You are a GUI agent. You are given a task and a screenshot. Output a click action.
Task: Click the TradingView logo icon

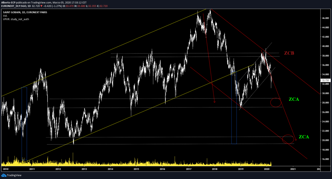tap(4, 175)
